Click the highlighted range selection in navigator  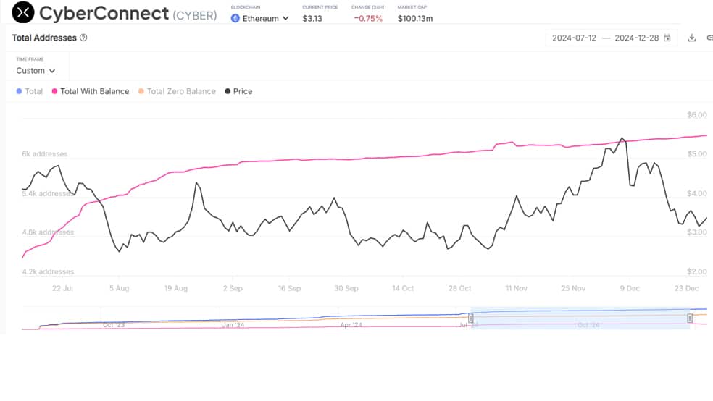click(580, 318)
